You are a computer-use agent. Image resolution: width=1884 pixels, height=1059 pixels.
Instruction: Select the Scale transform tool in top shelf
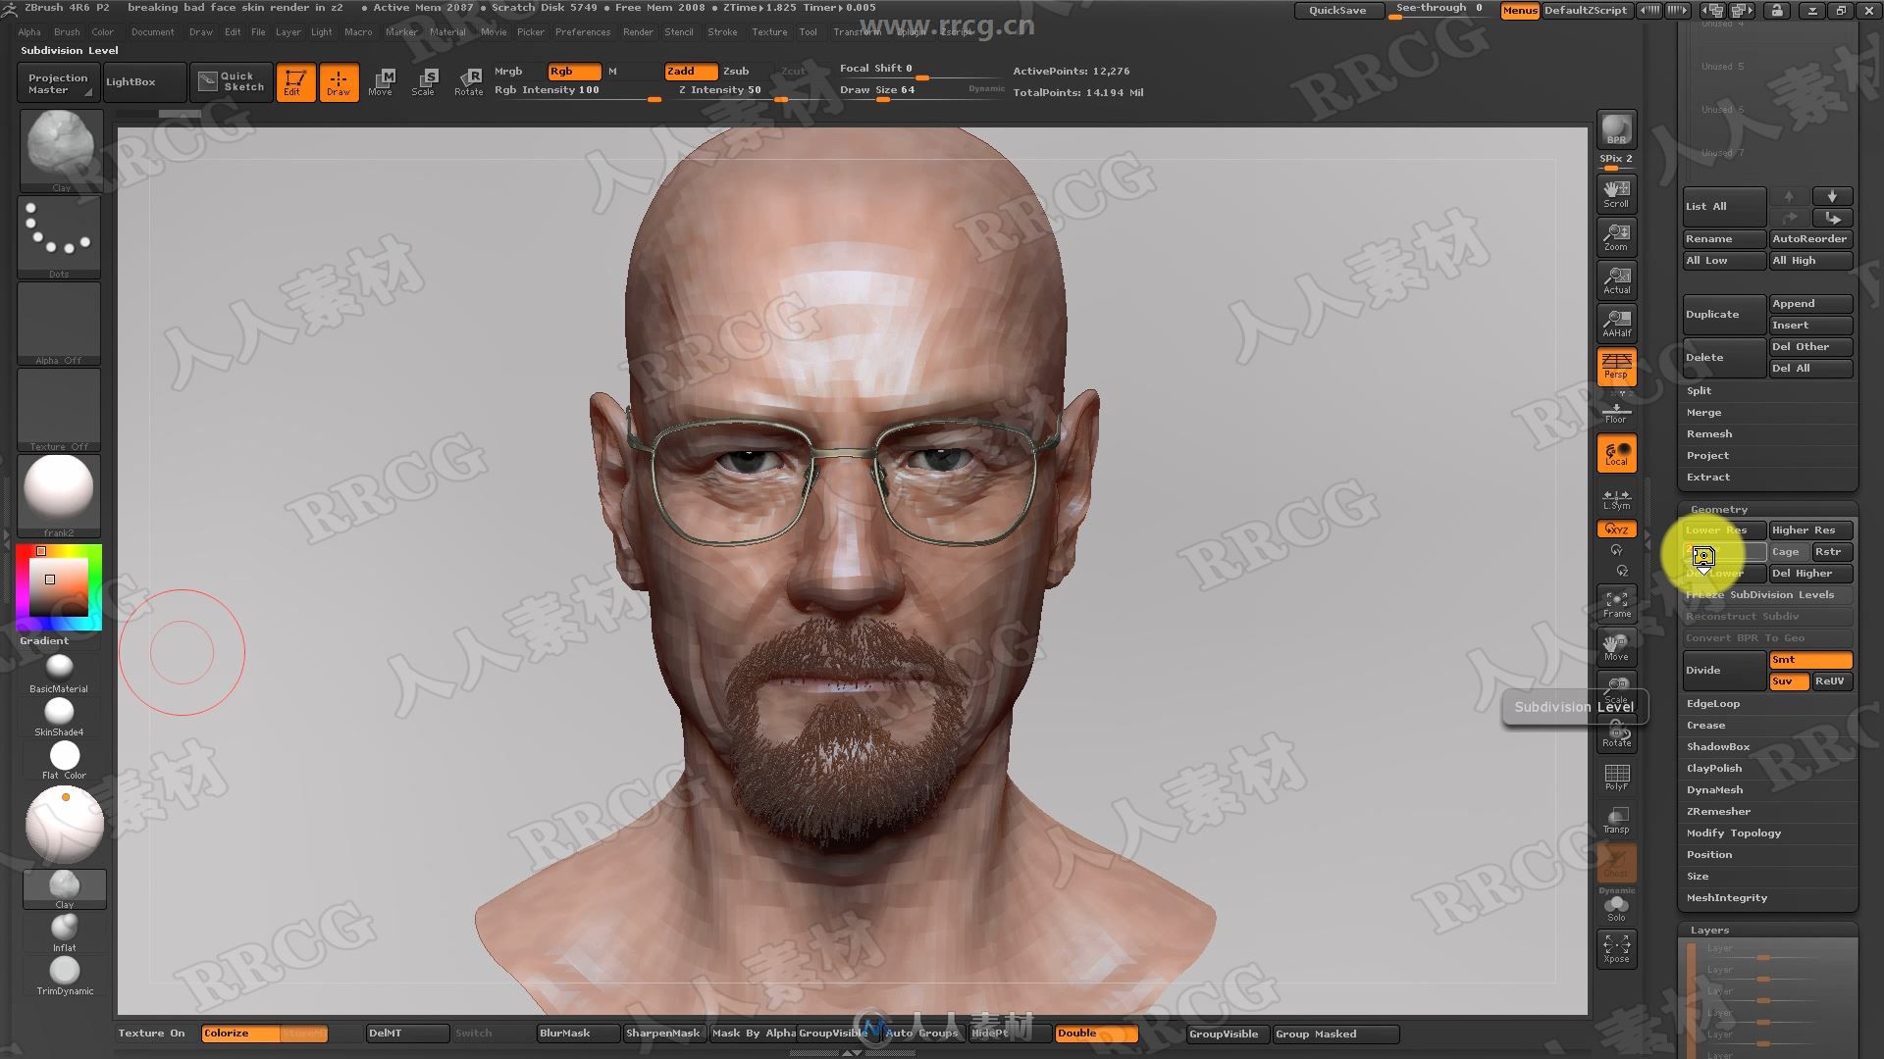(424, 81)
